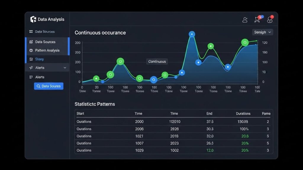
Task: Click the highest blue data point on the chart
Action: tap(192, 34)
